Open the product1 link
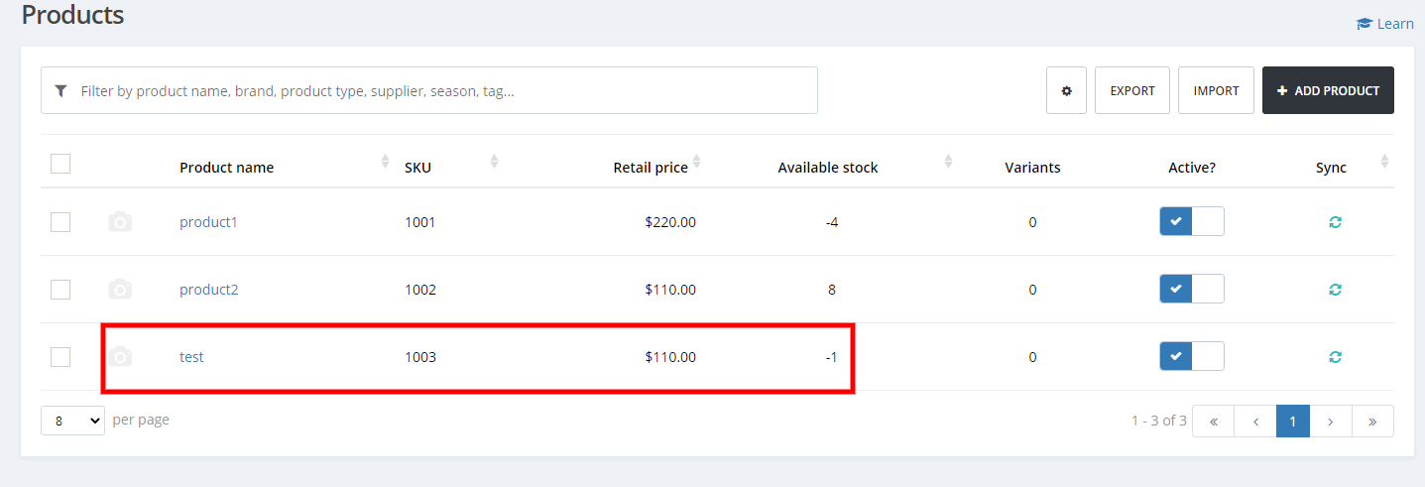1425x487 pixels. 208,222
